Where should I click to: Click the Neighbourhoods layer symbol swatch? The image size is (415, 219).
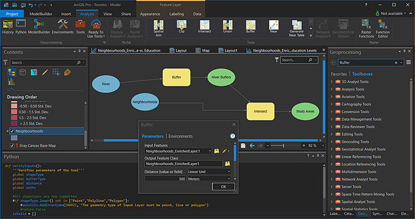pos(14,138)
